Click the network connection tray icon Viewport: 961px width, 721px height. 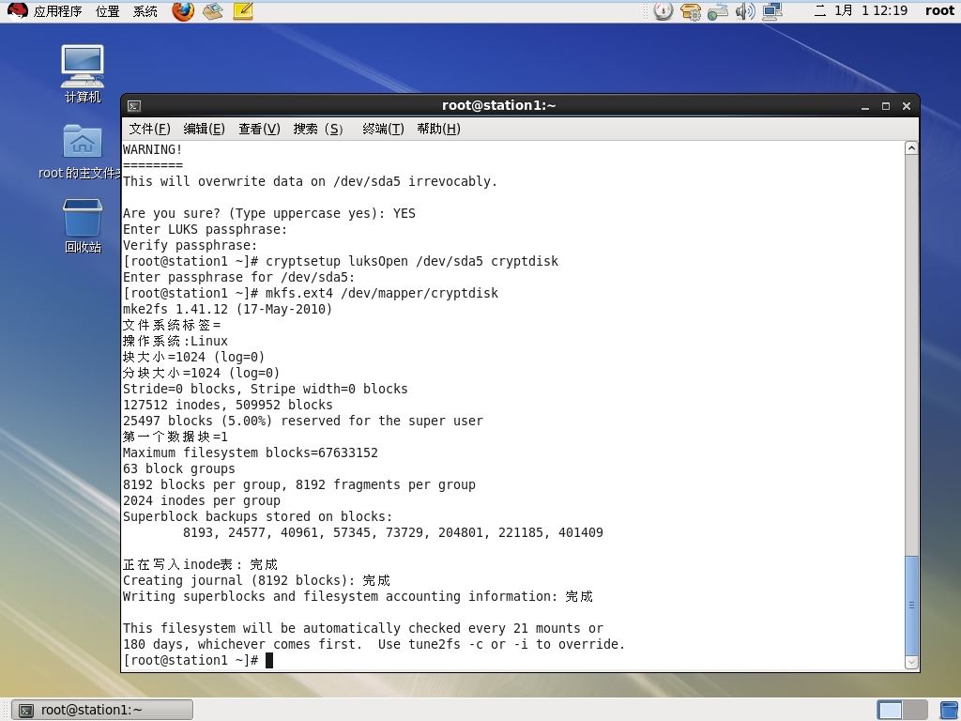[x=773, y=11]
